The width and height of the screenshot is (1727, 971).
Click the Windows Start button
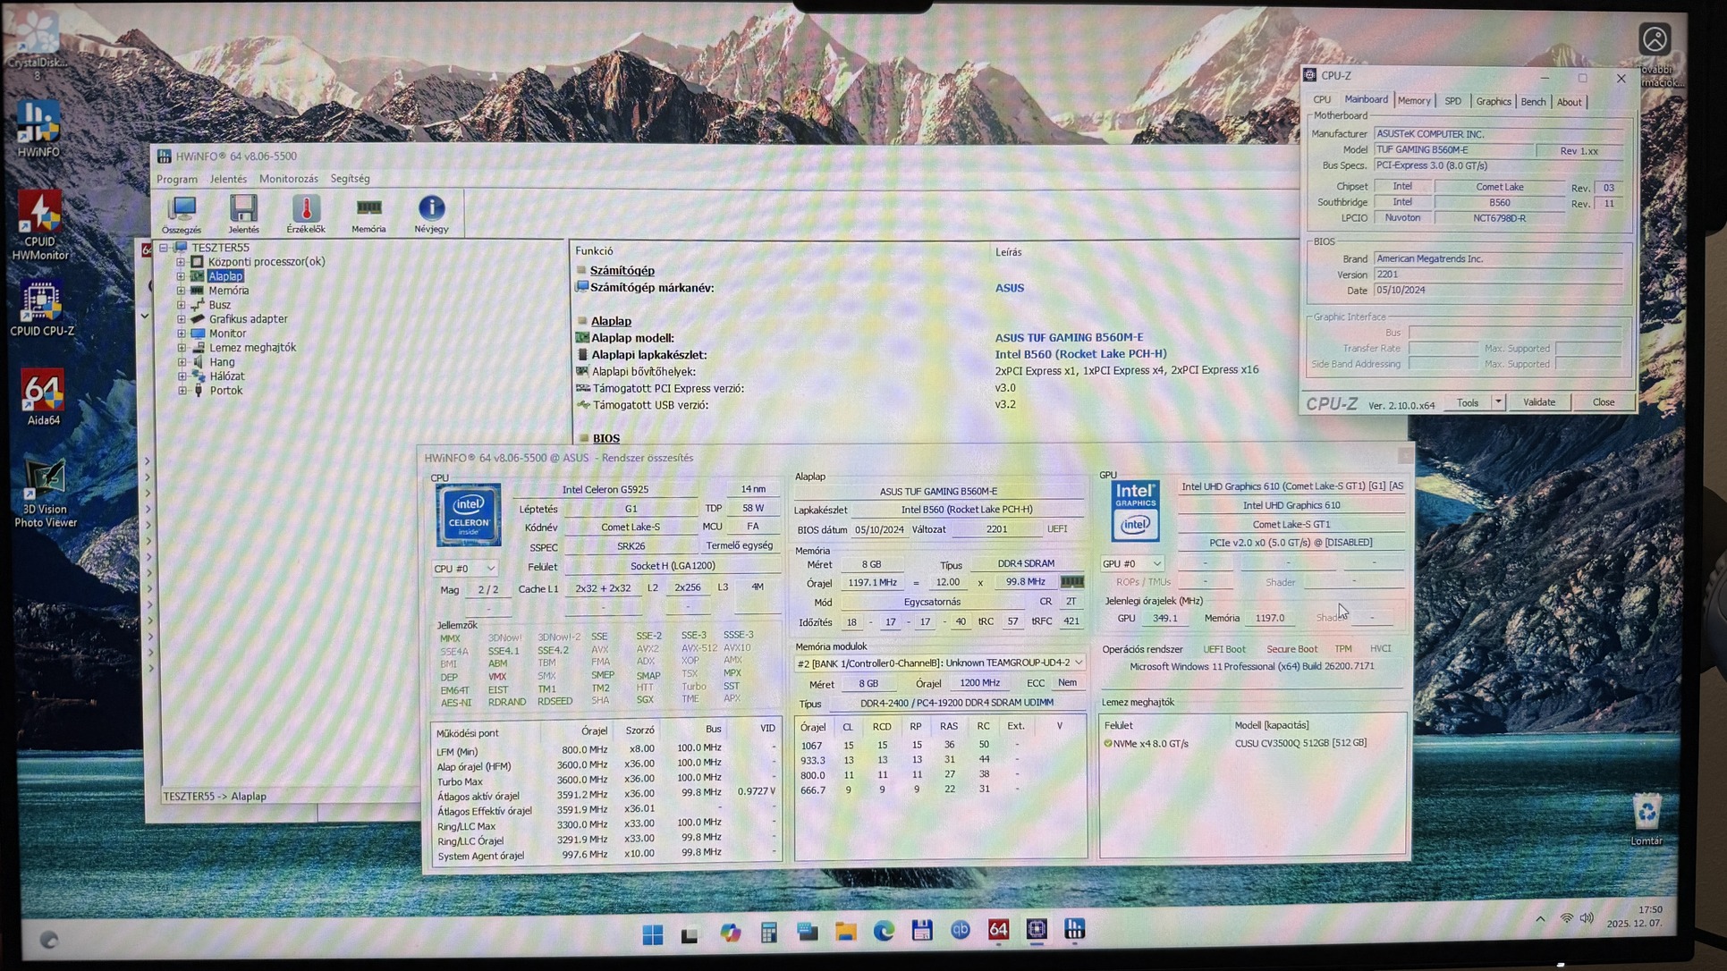[653, 934]
